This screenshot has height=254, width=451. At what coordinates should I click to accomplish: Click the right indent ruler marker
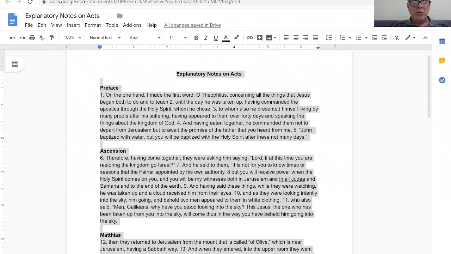tap(318, 47)
